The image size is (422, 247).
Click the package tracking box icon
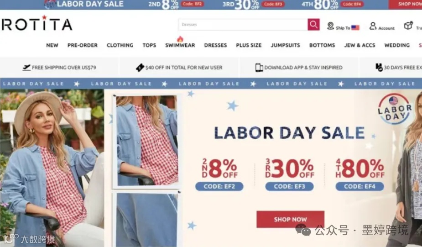tap(408, 25)
